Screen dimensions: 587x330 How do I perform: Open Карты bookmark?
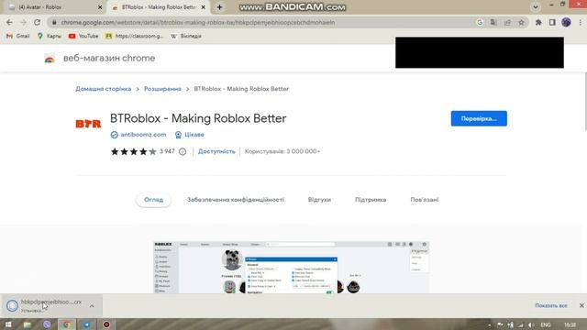(x=49, y=36)
